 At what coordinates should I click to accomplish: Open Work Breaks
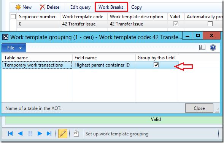pos(111,7)
